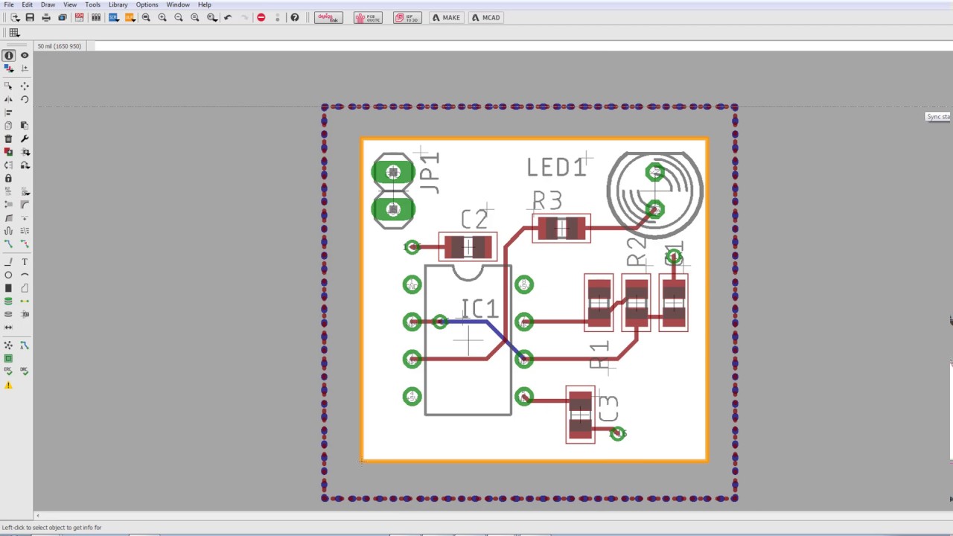Select the Add part tool
Image resolution: width=953 pixels, height=536 pixels.
click(x=8, y=152)
